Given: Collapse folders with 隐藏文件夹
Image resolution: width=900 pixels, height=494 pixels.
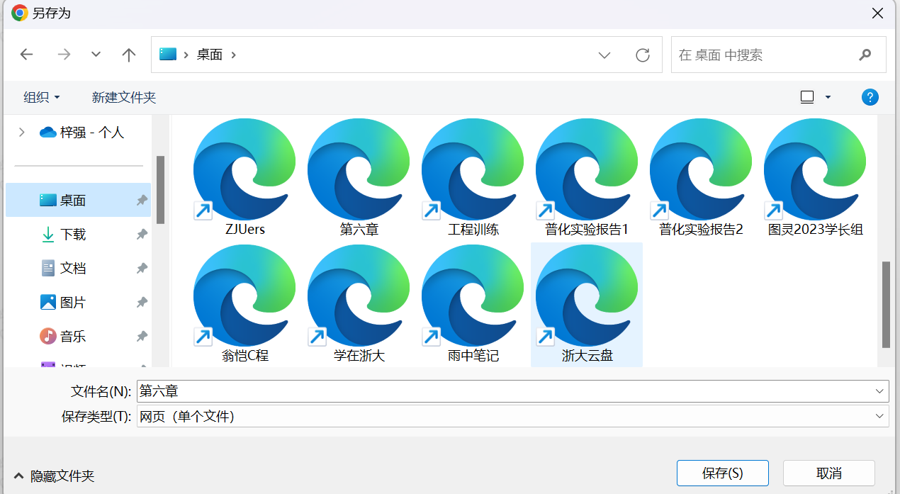Looking at the screenshot, I should (54, 476).
